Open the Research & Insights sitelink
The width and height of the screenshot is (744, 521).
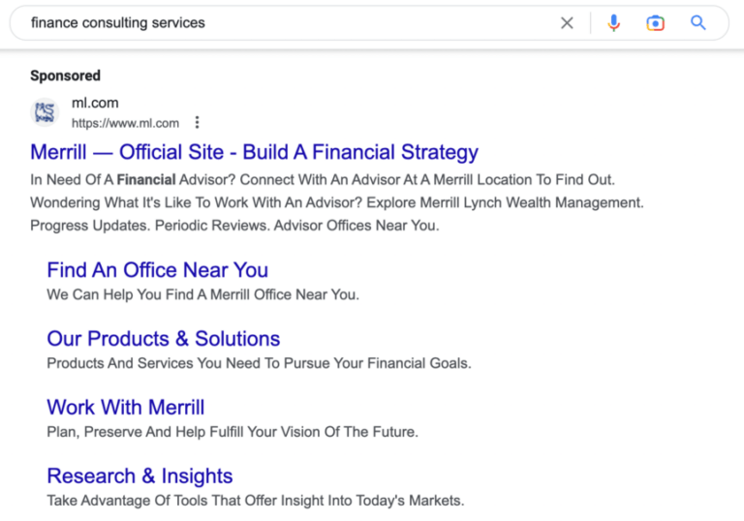(x=139, y=476)
